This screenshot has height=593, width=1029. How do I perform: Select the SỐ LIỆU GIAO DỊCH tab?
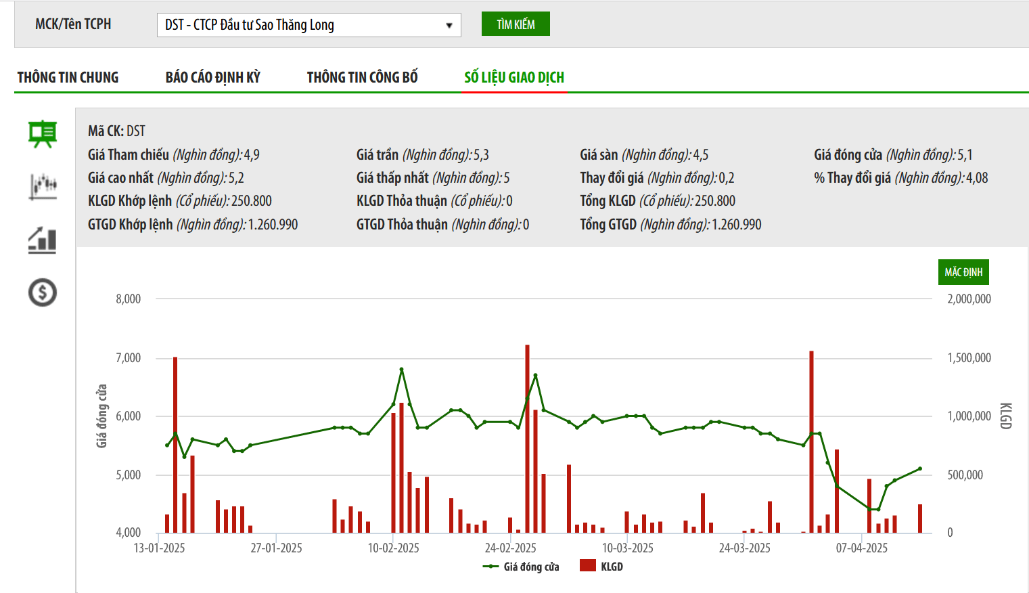point(513,77)
